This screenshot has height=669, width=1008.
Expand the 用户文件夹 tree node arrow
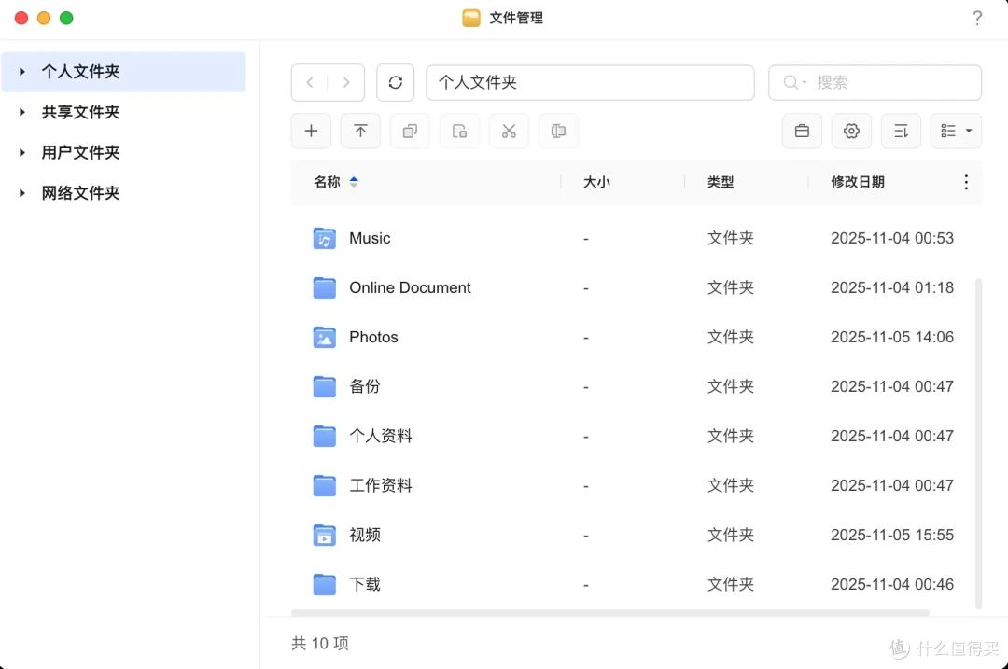pos(22,153)
